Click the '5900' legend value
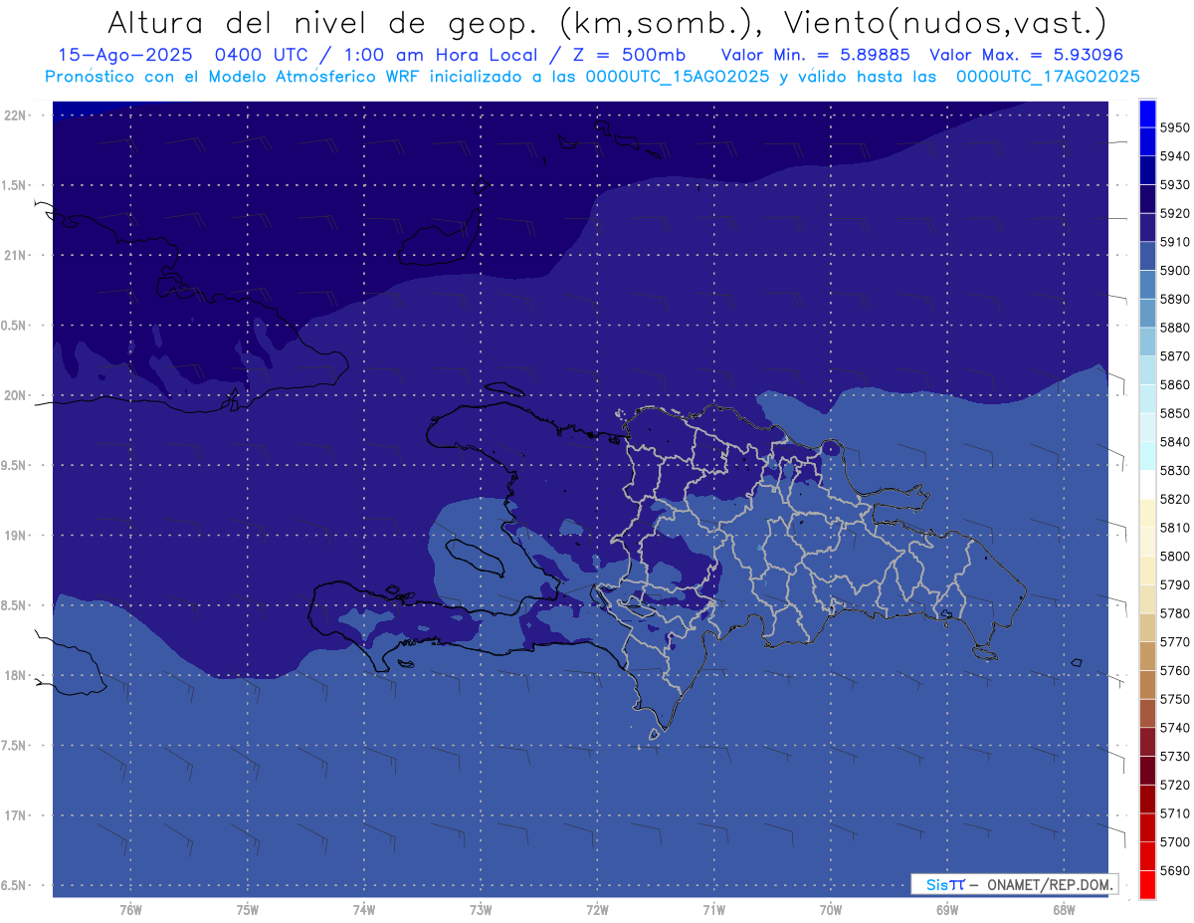The image size is (1194, 923). point(1174,271)
